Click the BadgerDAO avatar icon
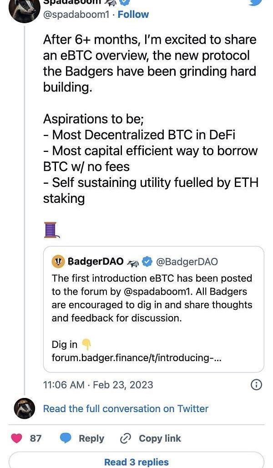The width and height of the screenshot is (273, 468). 58,262
